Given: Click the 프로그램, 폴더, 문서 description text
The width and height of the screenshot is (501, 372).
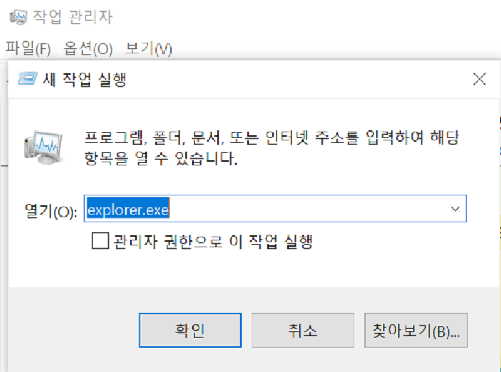Looking at the screenshot, I should (x=271, y=148).
